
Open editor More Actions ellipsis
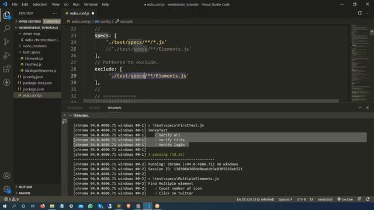click(368, 13)
